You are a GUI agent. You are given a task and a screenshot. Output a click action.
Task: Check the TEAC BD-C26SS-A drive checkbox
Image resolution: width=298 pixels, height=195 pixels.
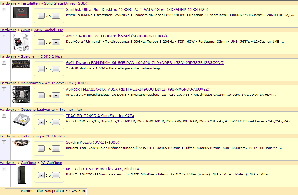4,116
